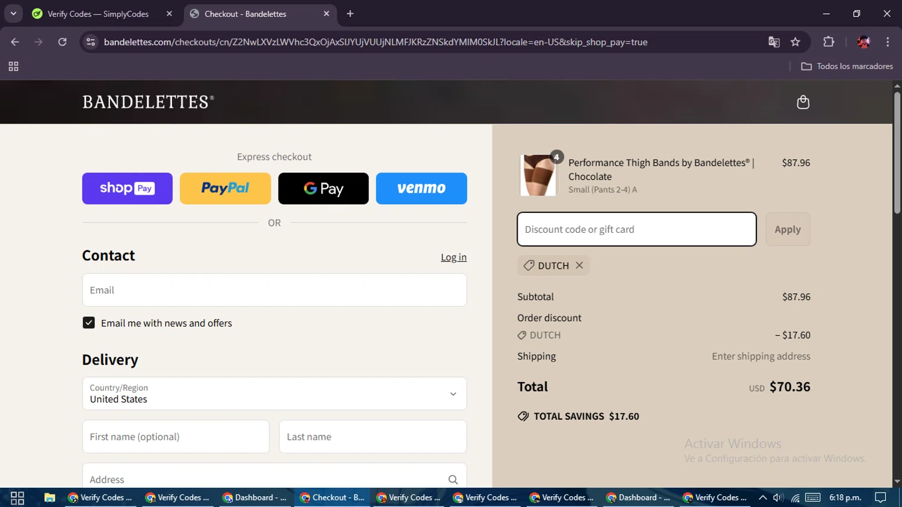Apply the discount code

point(788,229)
